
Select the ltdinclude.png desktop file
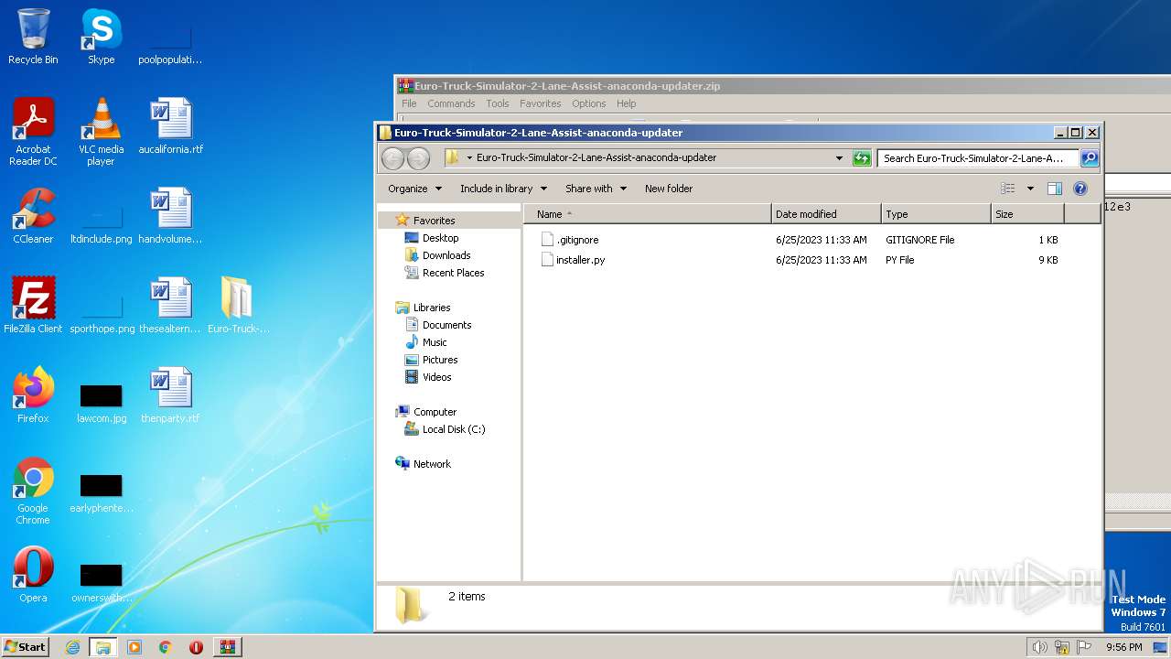[101, 223]
